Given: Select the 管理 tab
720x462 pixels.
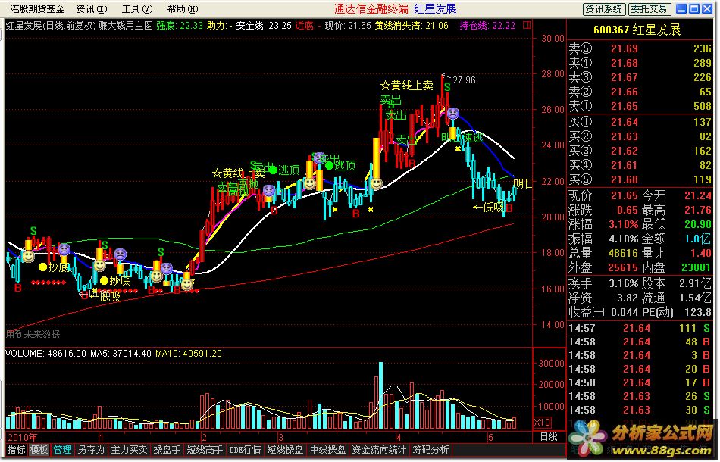Looking at the screenshot, I should coord(62,450).
